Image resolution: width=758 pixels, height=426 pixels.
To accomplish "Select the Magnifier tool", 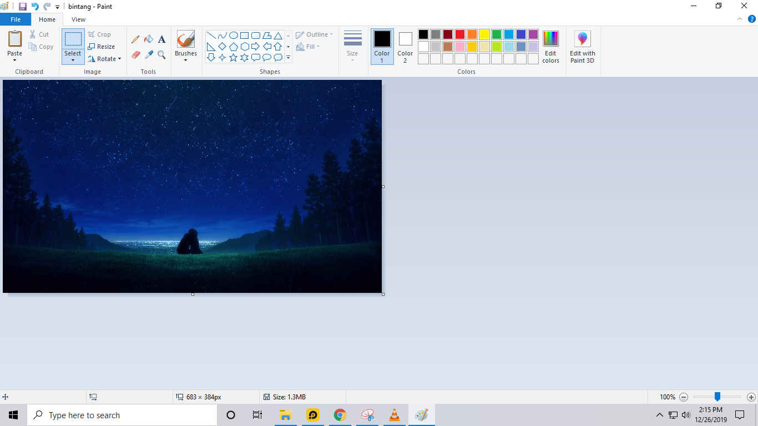I will coord(161,55).
